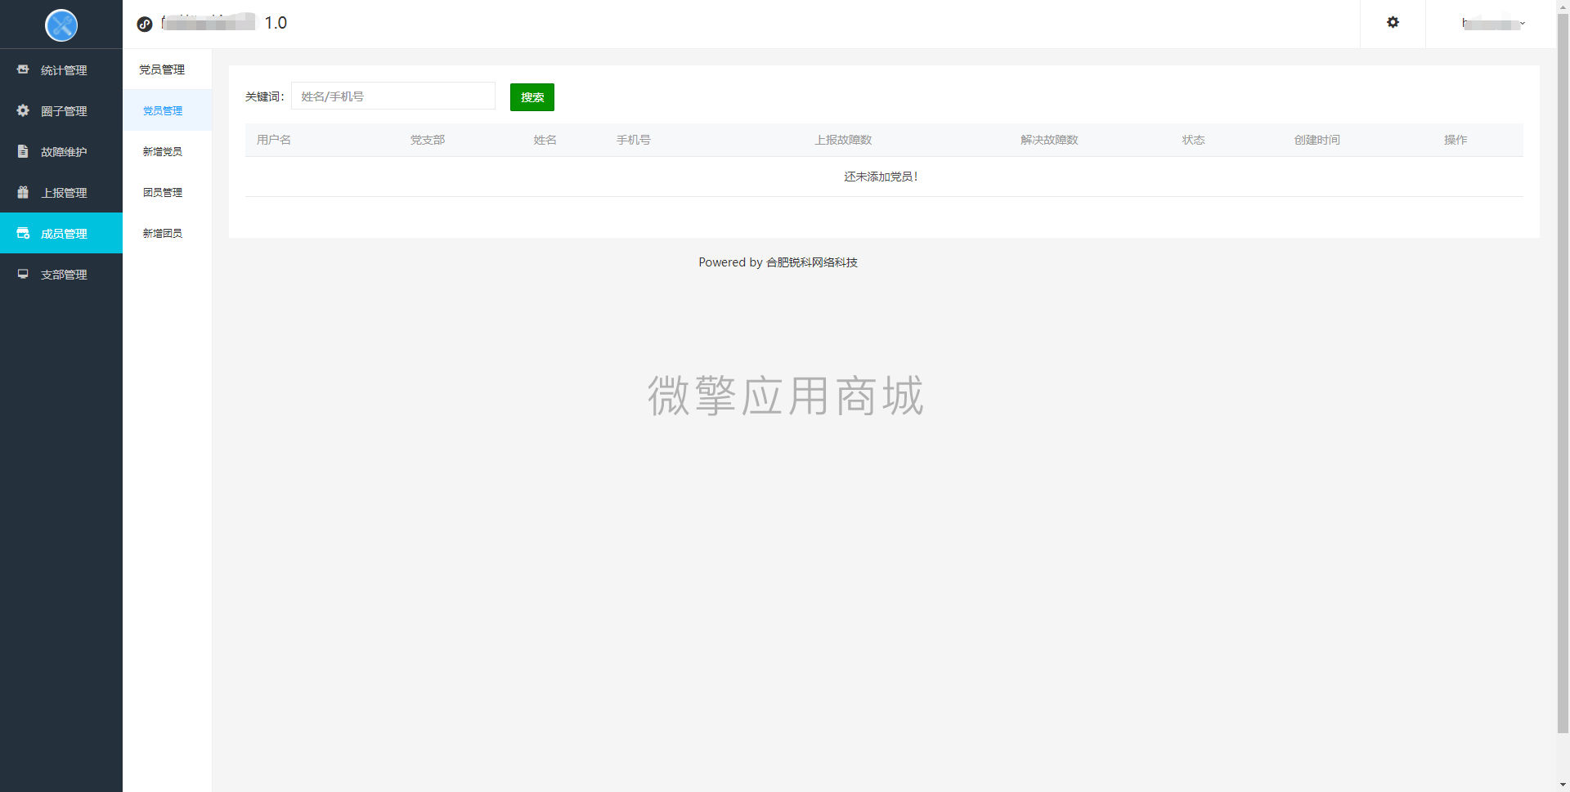Click the mini-program icon beside version 1.0
Image resolution: width=1570 pixels, height=792 pixels.
click(145, 24)
